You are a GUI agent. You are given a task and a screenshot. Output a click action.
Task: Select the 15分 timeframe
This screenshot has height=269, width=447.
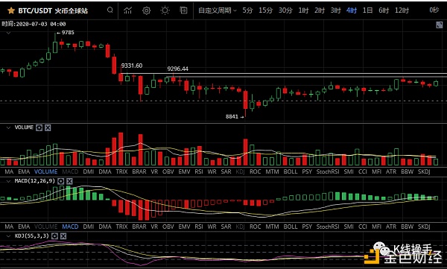[x=265, y=10]
